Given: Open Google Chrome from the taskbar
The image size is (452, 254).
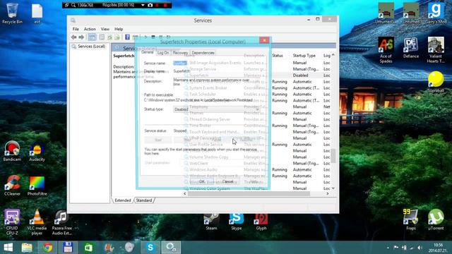Looking at the screenshot, I should coord(47,248).
